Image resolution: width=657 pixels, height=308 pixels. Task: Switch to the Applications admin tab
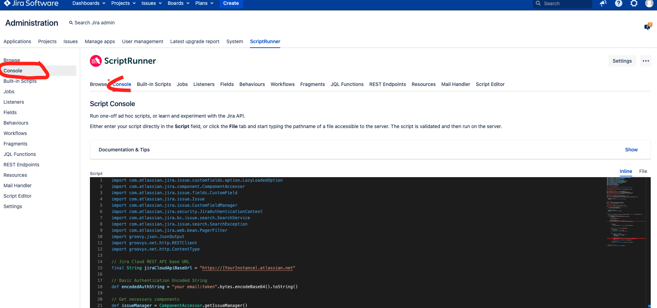coord(17,41)
